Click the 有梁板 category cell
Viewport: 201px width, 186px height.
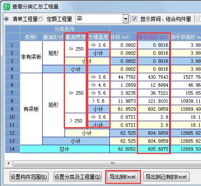31,109
